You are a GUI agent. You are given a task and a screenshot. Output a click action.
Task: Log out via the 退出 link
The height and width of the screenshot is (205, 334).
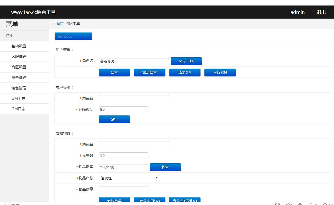[321, 12]
